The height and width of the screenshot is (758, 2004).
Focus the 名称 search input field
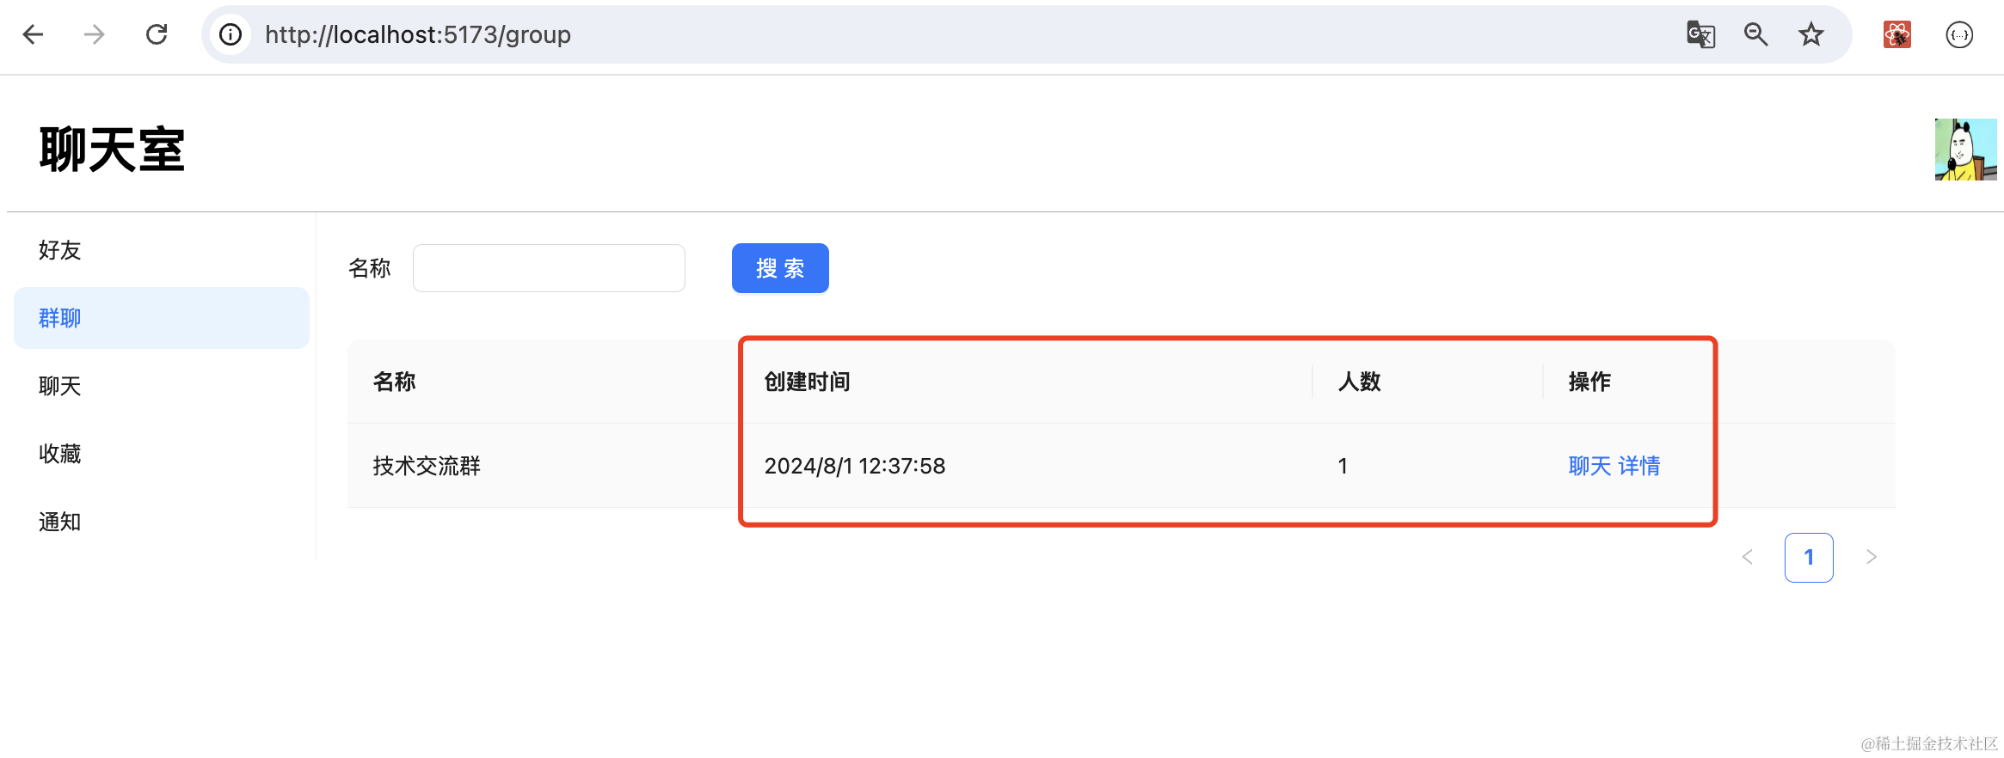pyautogui.click(x=549, y=268)
